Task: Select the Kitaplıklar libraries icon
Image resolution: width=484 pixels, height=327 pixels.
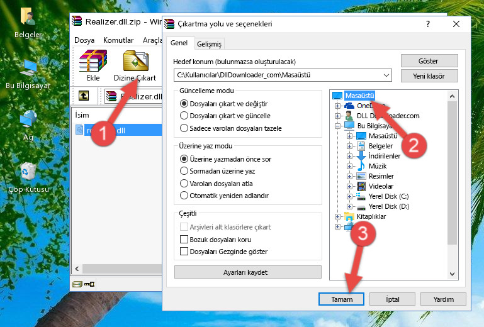Action: 349,216
